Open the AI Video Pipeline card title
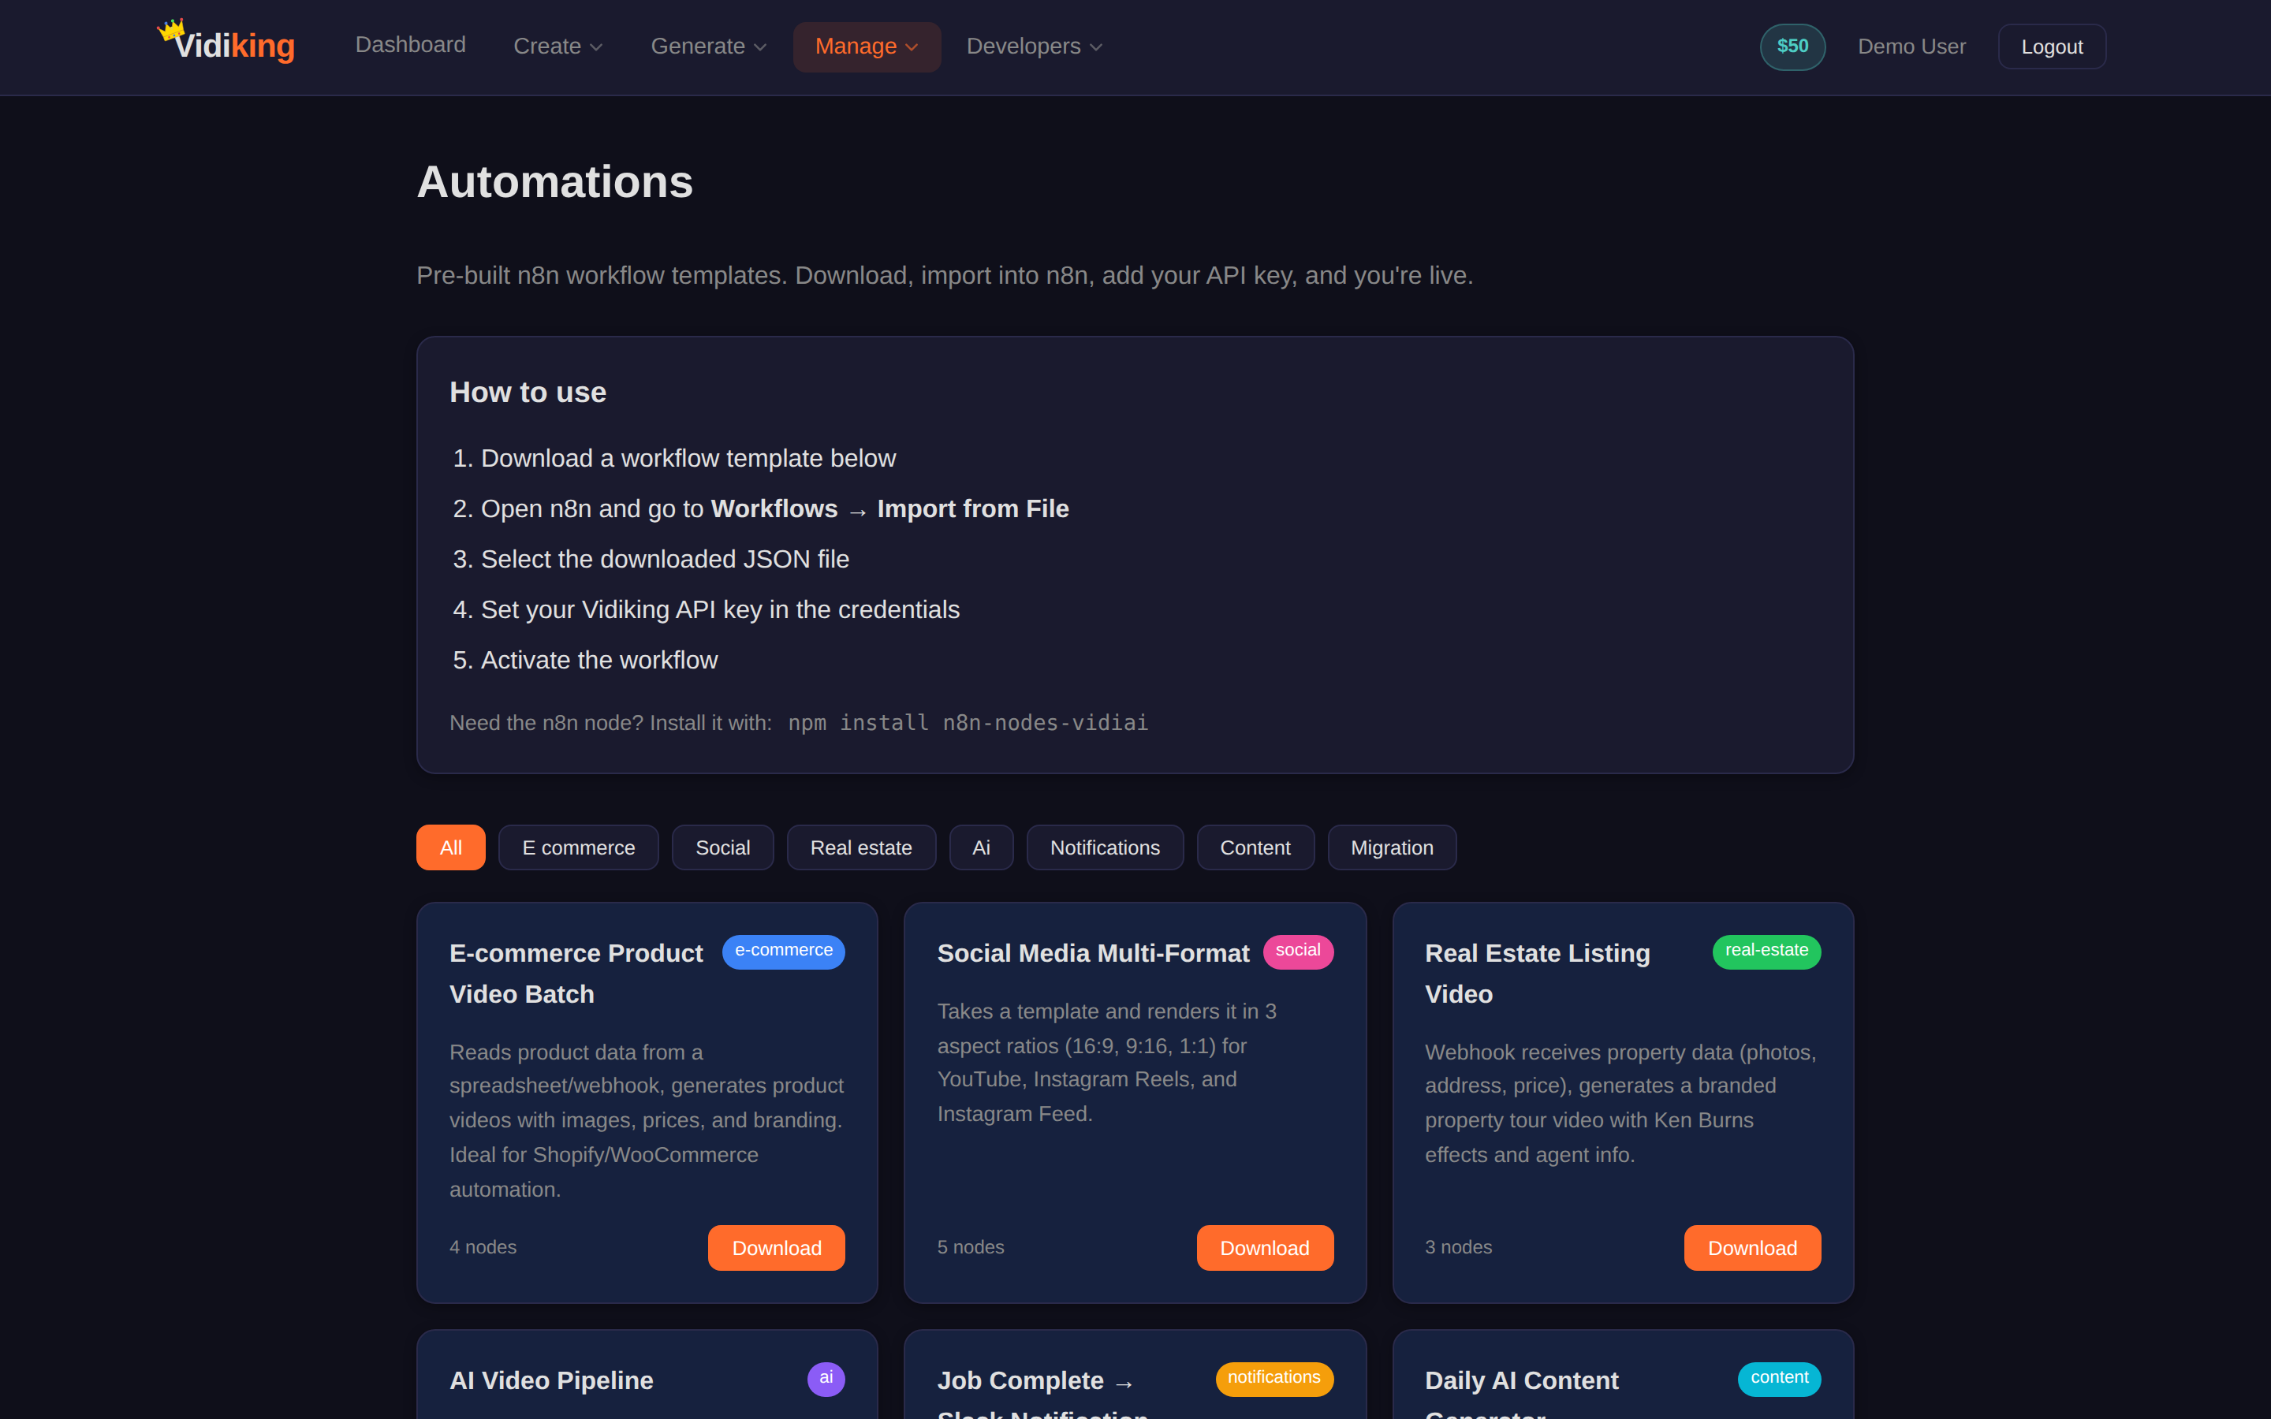2271x1419 pixels. coord(551,1380)
